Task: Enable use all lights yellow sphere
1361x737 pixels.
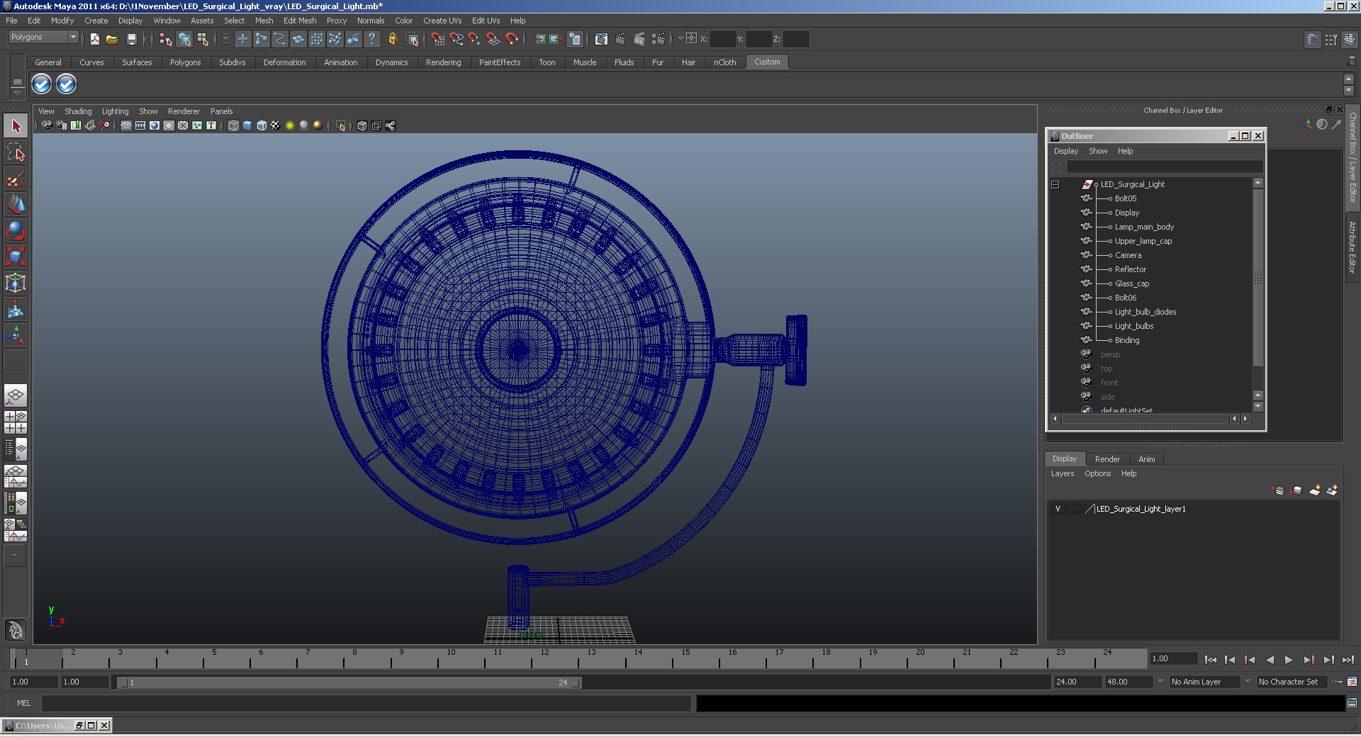Action: pos(290,125)
